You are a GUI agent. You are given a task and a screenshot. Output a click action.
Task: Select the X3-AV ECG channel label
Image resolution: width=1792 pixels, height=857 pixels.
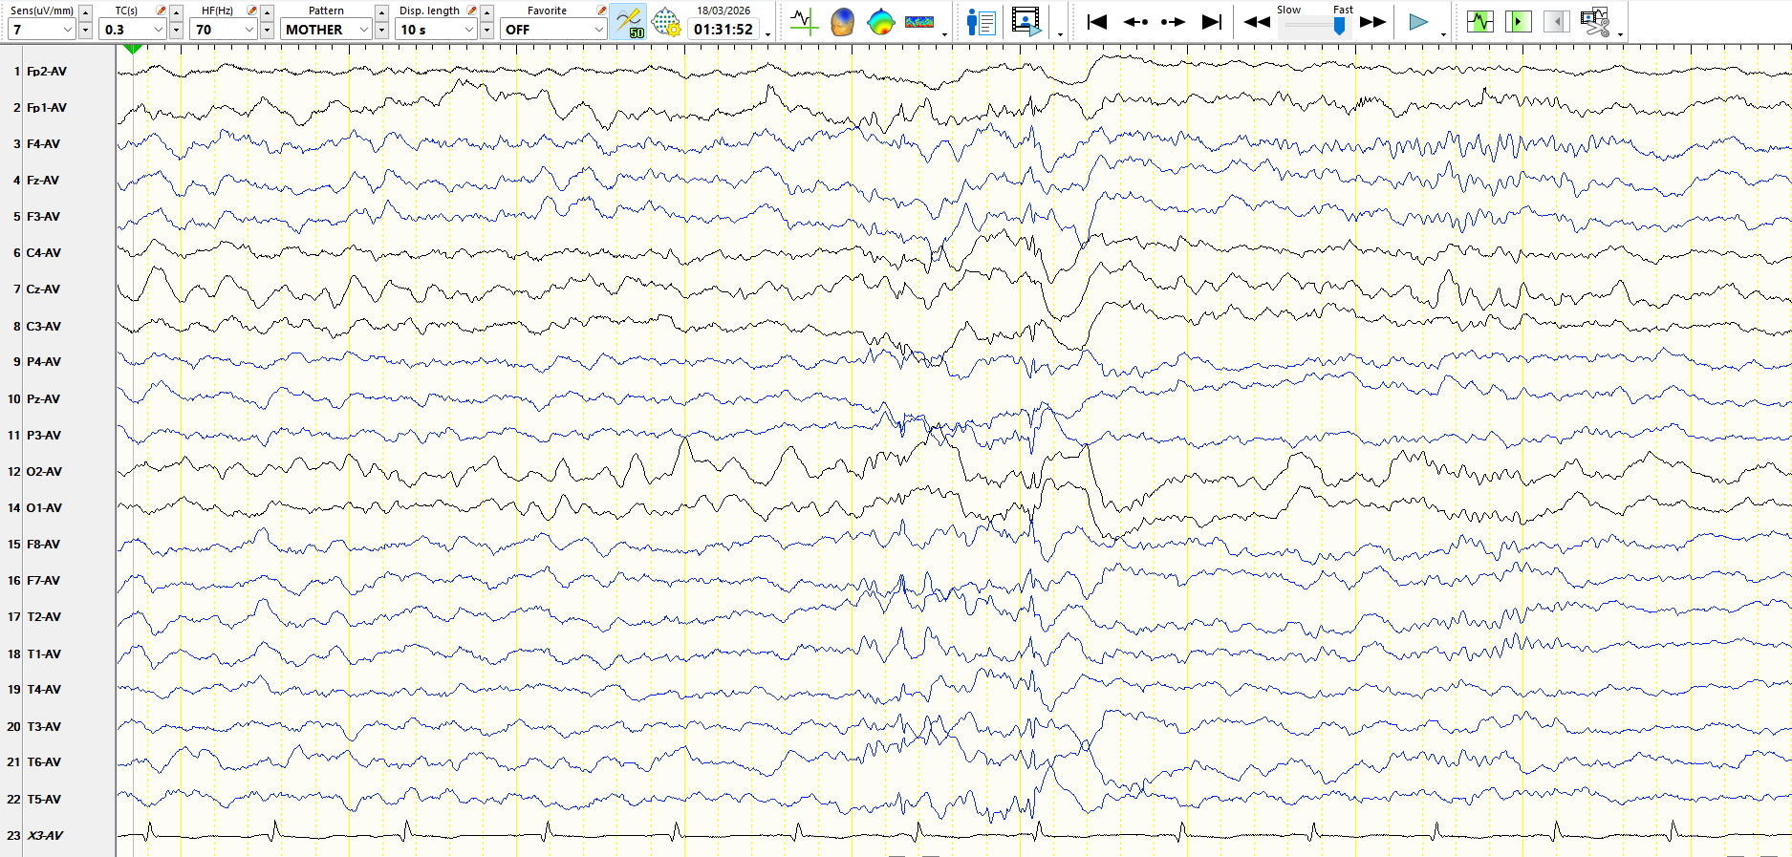[45, 836]
